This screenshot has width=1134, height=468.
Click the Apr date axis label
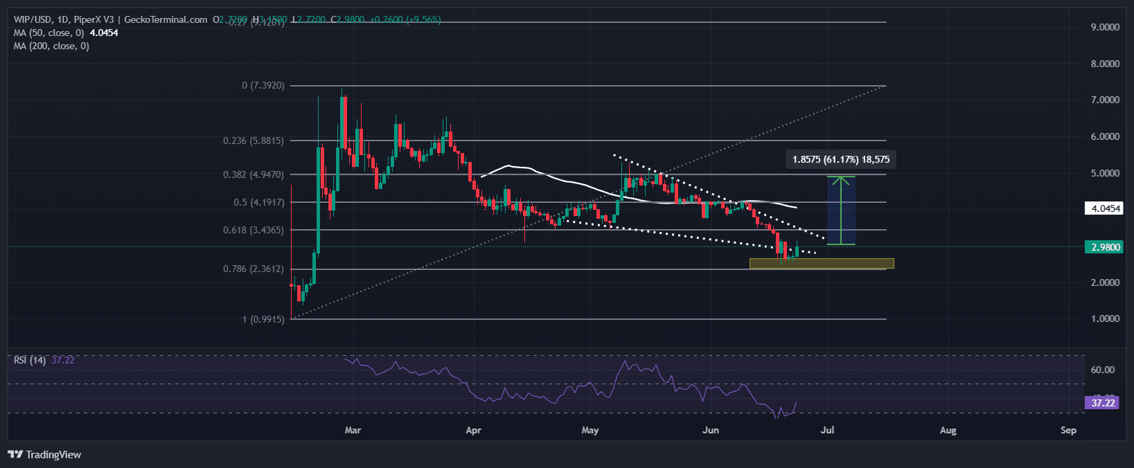pyautogui.click(x=473, y=430)
